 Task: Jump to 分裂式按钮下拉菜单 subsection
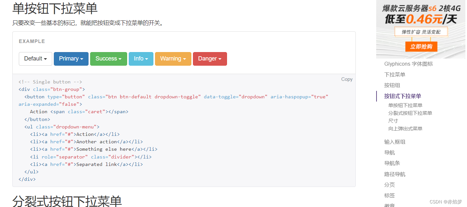pyautogui.click(x=410, y=113)
